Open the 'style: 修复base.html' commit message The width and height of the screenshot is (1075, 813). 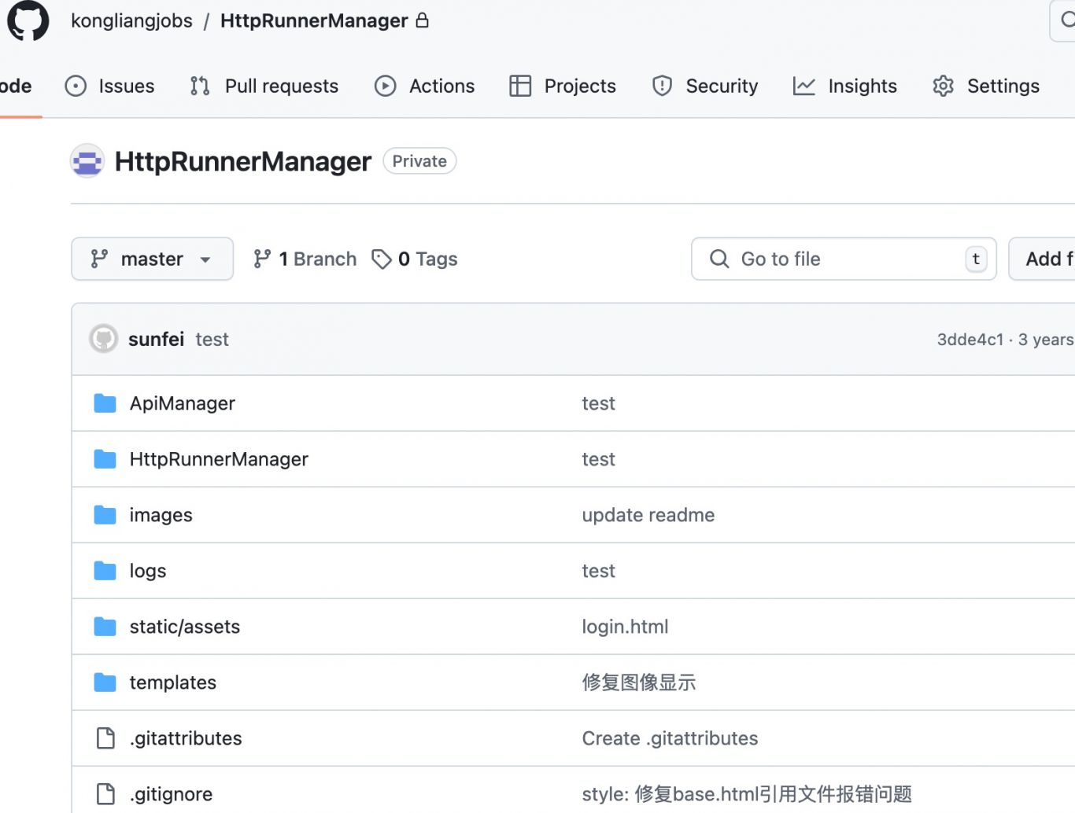click(747, 794)
